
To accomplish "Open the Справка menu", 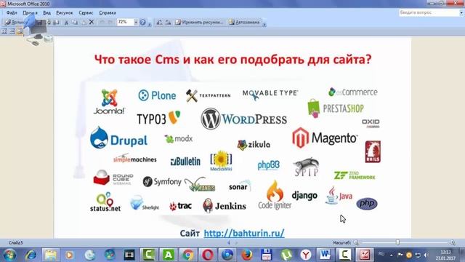I will point(108,13).
